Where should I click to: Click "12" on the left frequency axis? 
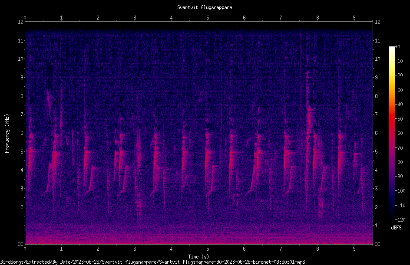tap(21, 22)
